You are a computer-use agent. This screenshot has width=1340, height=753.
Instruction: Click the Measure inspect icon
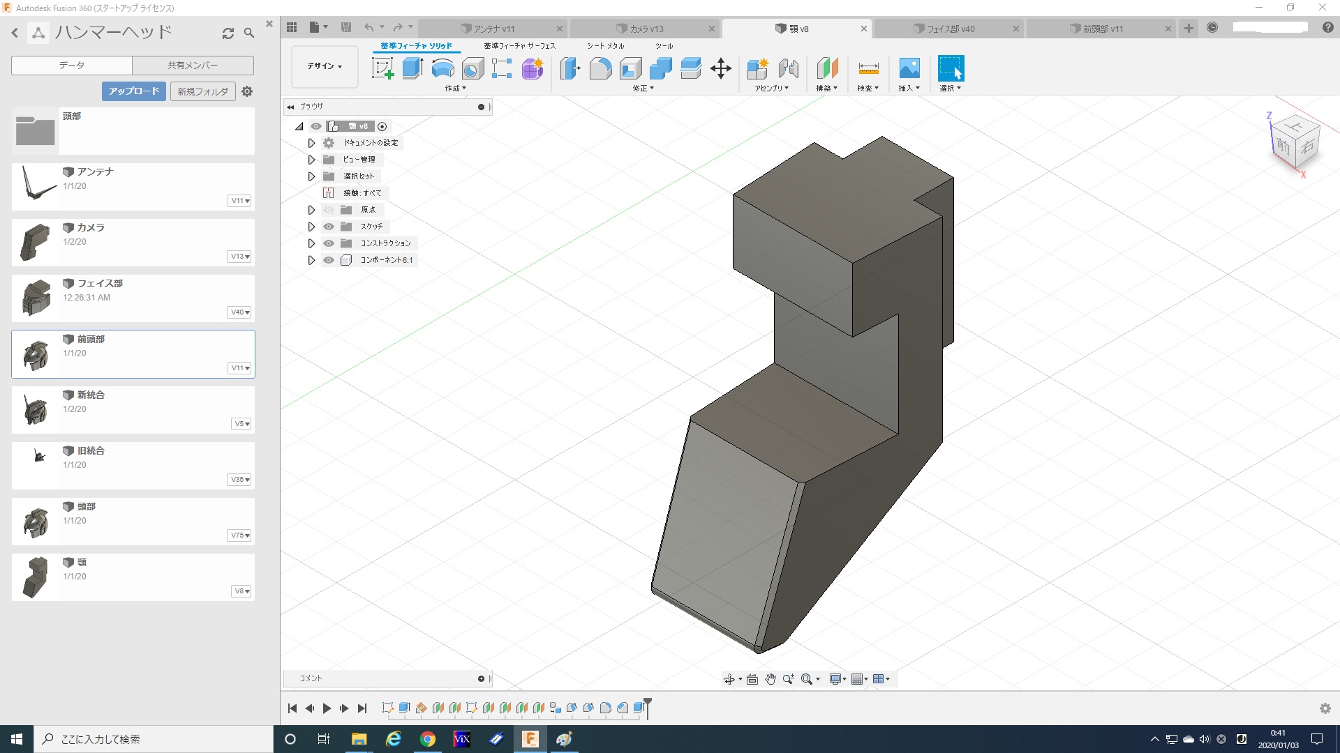tap(868, 68)
